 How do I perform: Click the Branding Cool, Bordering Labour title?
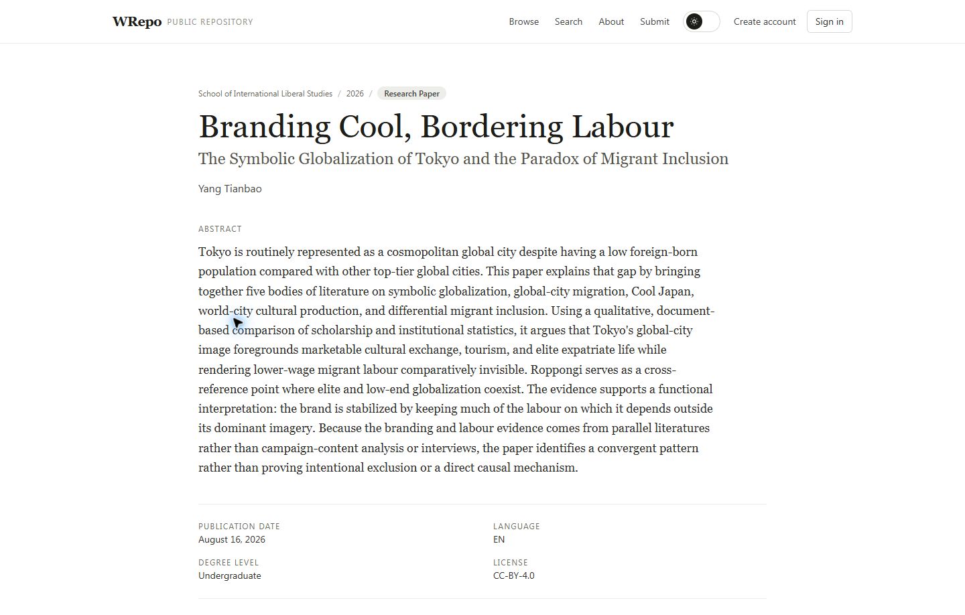[x=436, y=127]
